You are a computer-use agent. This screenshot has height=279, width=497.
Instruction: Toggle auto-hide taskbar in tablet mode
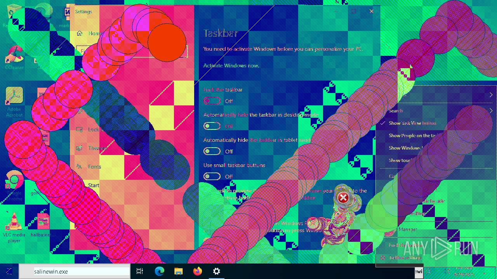click(212, 151)
